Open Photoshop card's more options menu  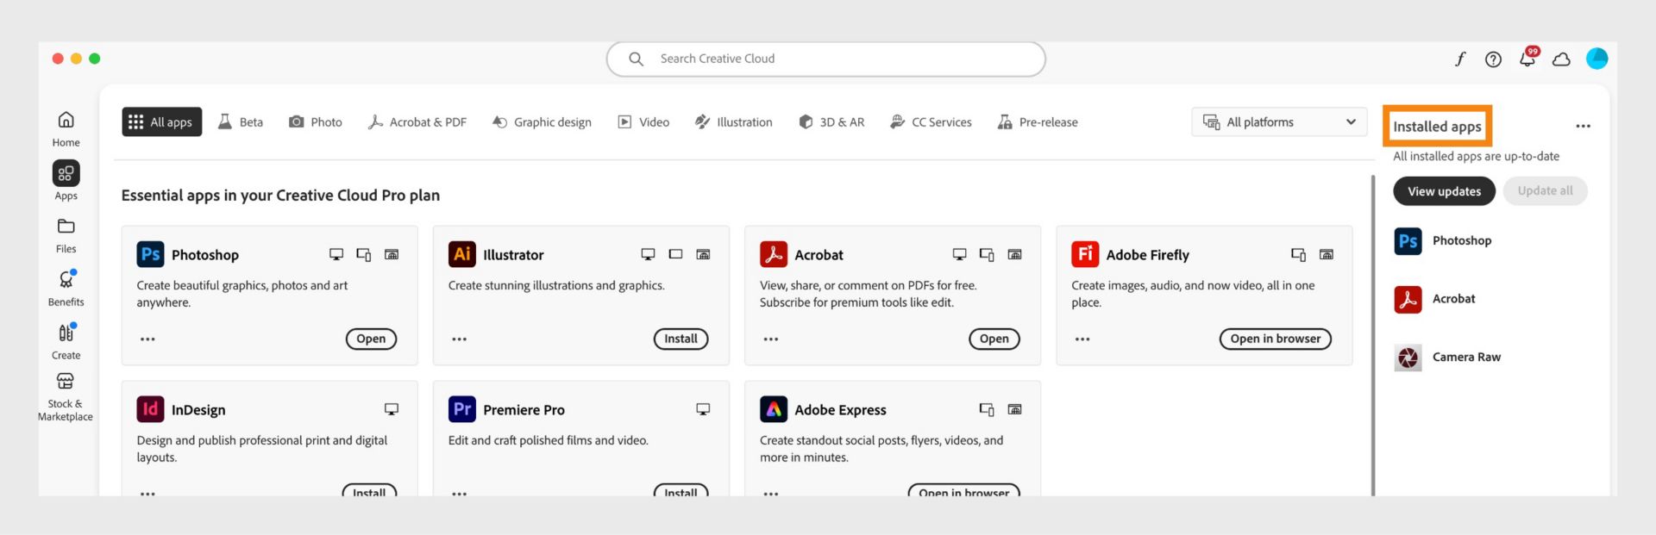[147, 339]
